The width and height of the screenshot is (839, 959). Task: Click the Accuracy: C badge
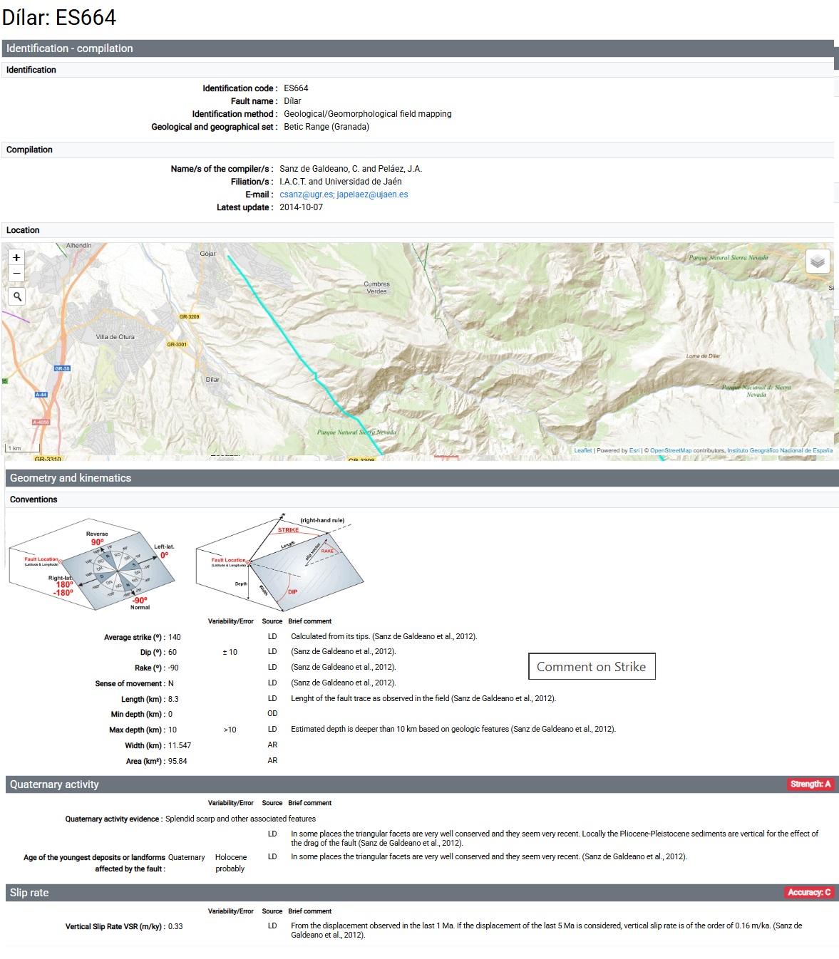pyautogui.click(x=809, y=893)
